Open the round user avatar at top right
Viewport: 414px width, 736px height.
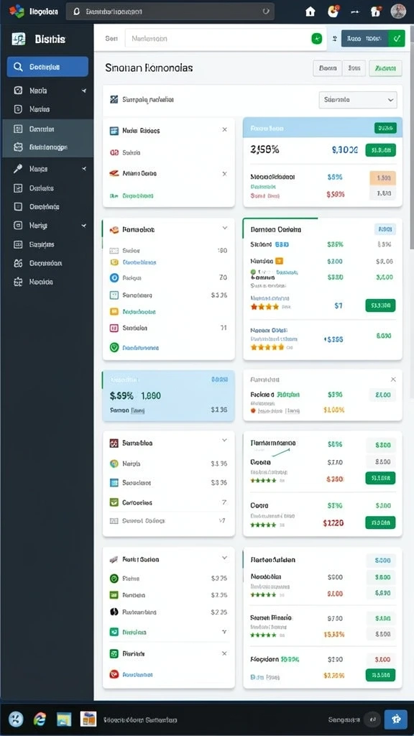[398, 11]
